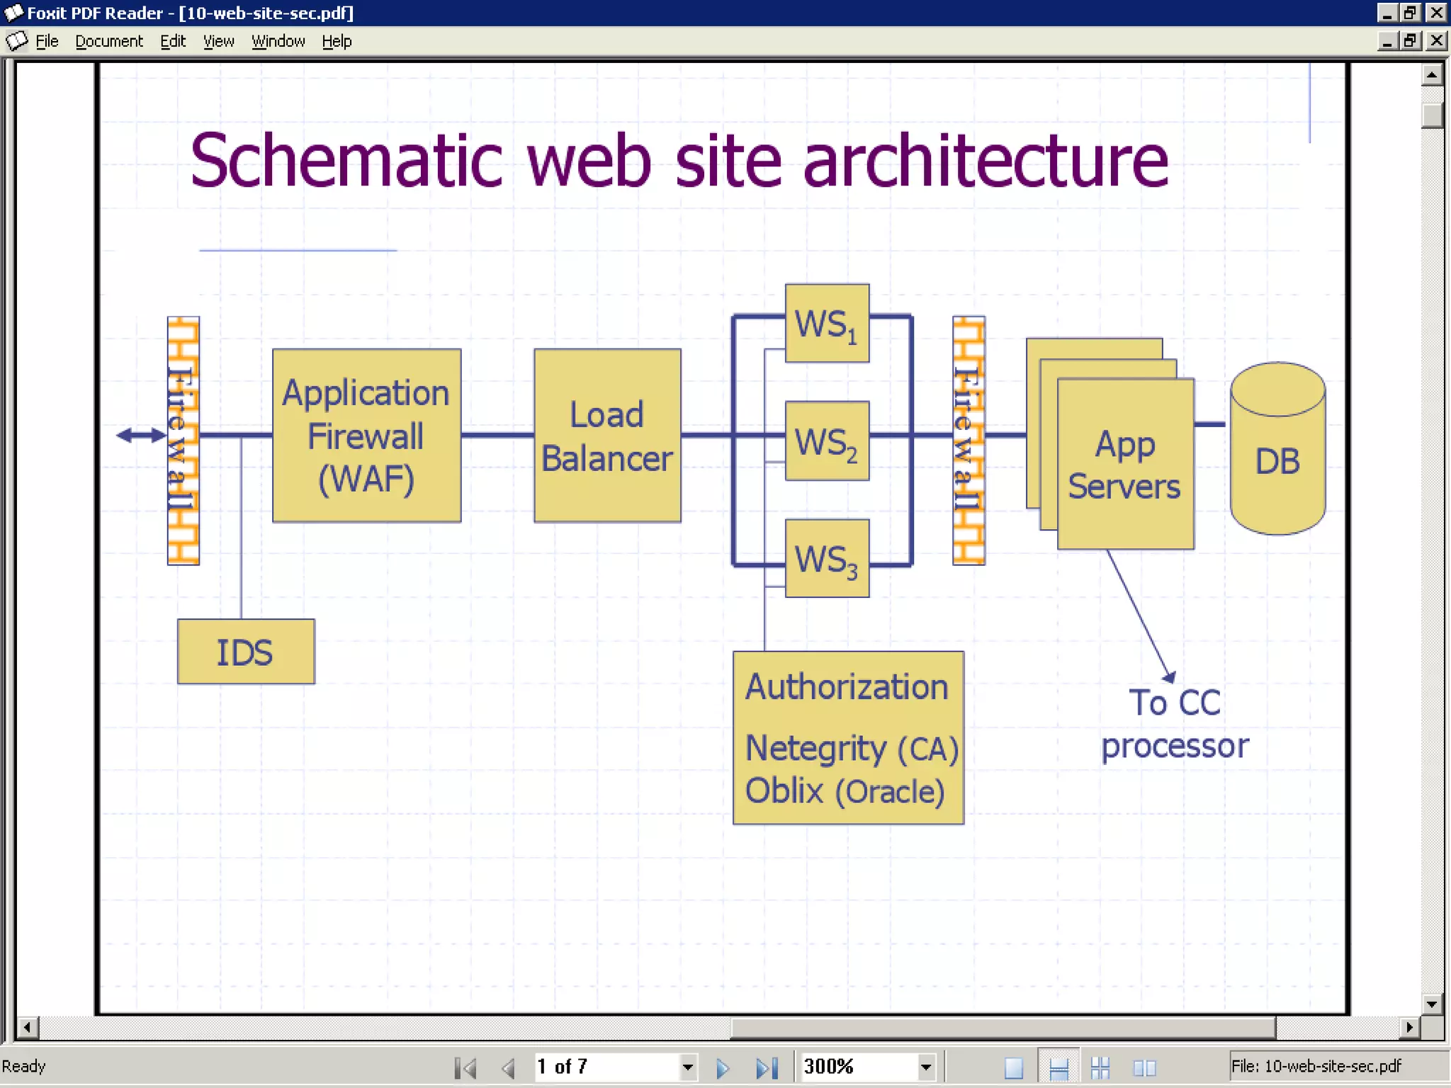1451x1088 pixels.
Task: Click the horizontal scrollbar thumb
Action: [1003, 1027]
